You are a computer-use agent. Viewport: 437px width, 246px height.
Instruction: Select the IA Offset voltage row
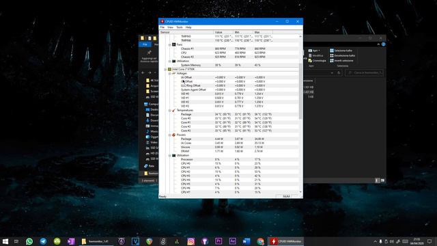tap(229, 77)
